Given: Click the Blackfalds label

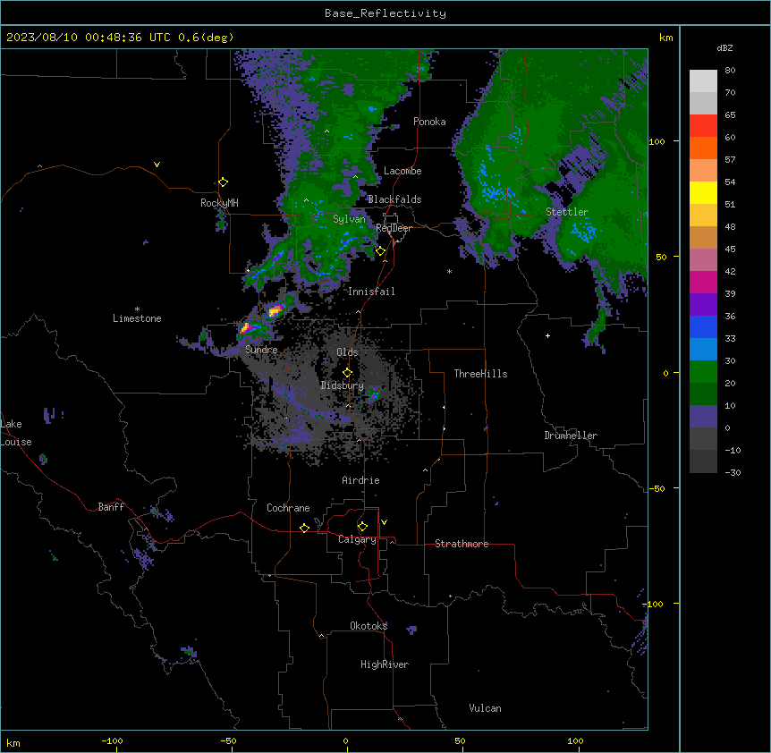Looking at the screenshot, I should pyautogui.click(x=394, y=199).
